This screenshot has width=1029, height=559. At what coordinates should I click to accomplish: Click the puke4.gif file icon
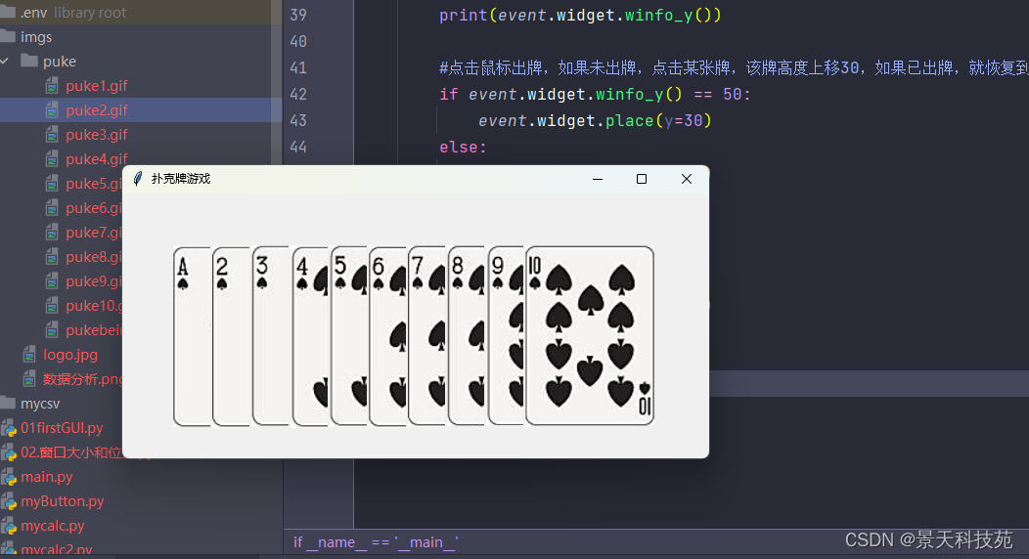[x=52, y=159]
